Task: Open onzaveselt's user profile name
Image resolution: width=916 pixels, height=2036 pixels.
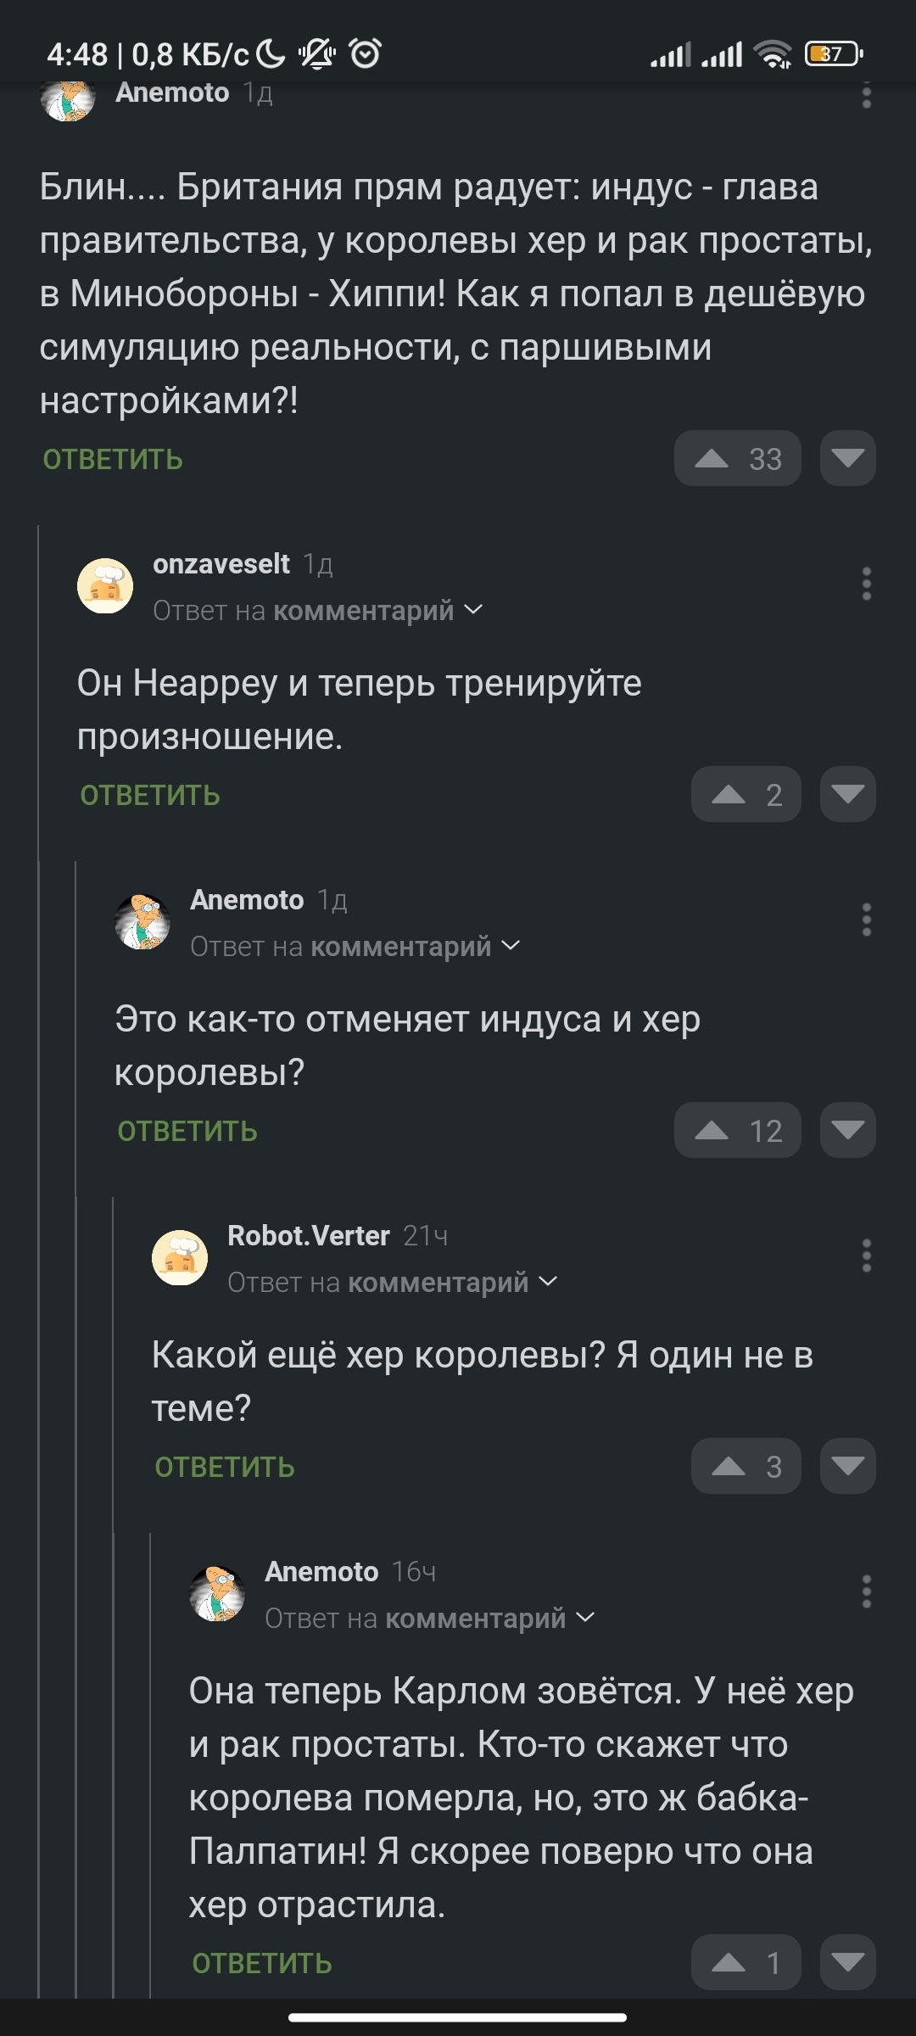Action: click(221, 563)
